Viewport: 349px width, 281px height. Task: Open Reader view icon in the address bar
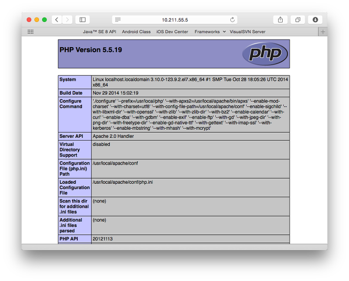coord(117,20)
